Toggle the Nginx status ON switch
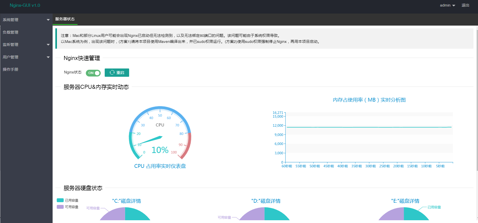The height and width of the screenshot is (223, 478). point(93,73)
